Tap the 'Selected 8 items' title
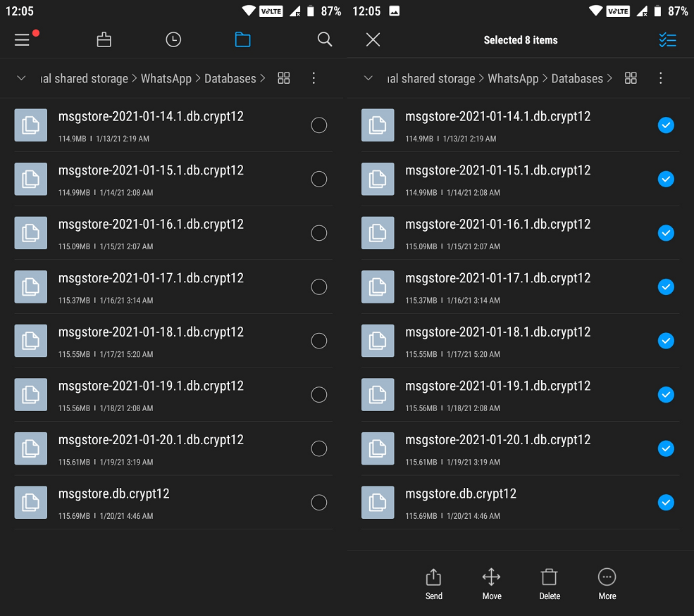Image resolution: width=694 pixels, height=616 pixels. point(521,40)
